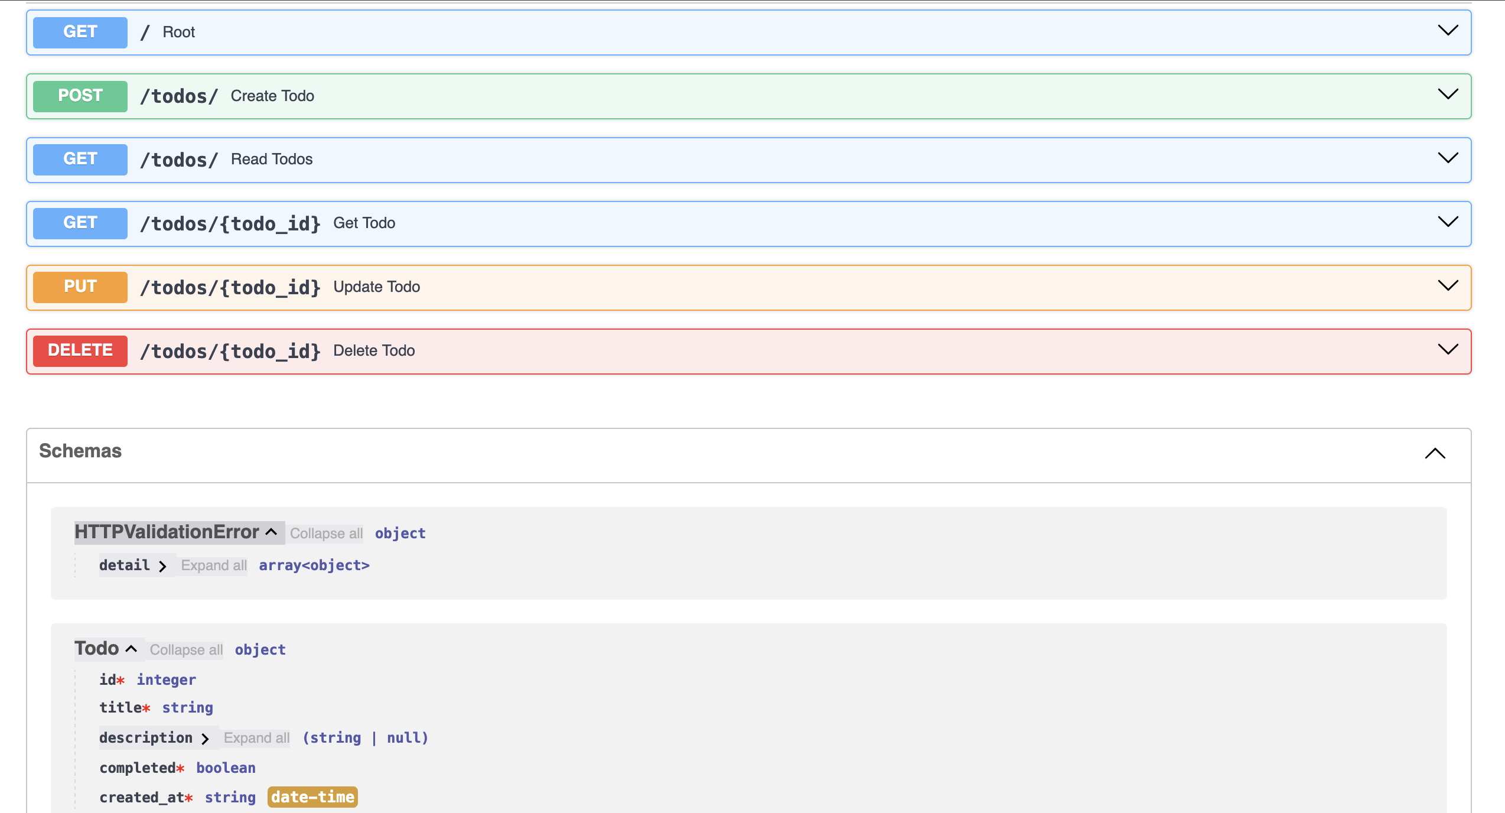
Task: Select the POST badge for Create Todo
Action: (x=79, y=95)
